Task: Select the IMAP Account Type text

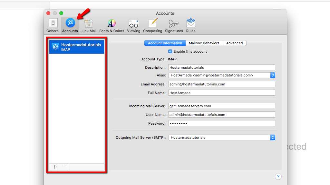Action: (x=172, y=59)
